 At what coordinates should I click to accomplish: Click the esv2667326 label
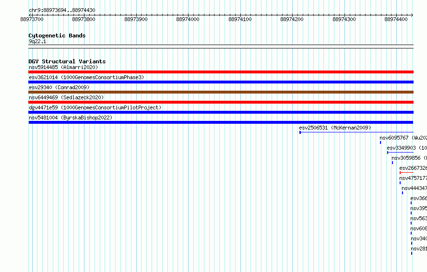(413, 168)
